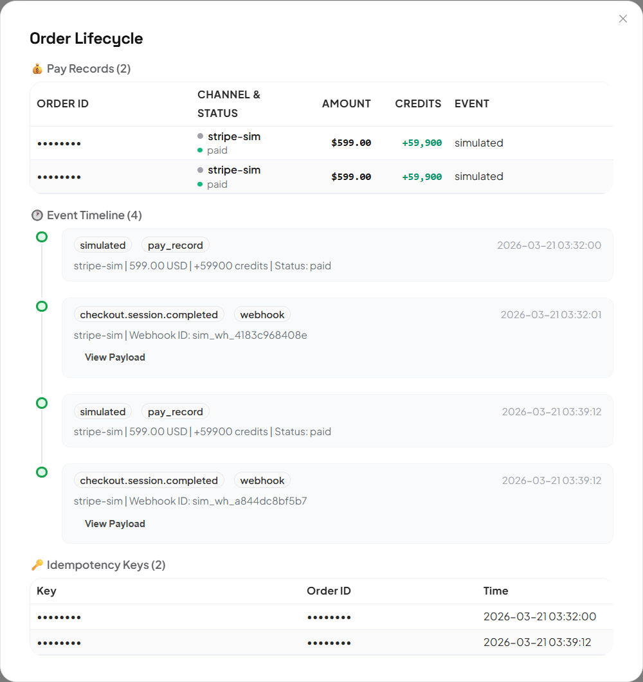The width and height of the screenshot is (643, 682).
Task: Click the webhook tag at 03:39:12
Action: [262, 481]
